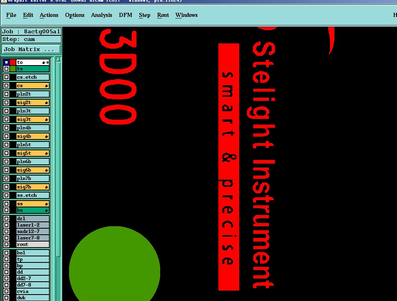Select the dd7-8 layer name
Screen dimensions: 397x301
[x=33, y=285]
